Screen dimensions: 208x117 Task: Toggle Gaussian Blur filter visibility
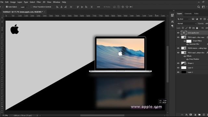coord(188,44)
